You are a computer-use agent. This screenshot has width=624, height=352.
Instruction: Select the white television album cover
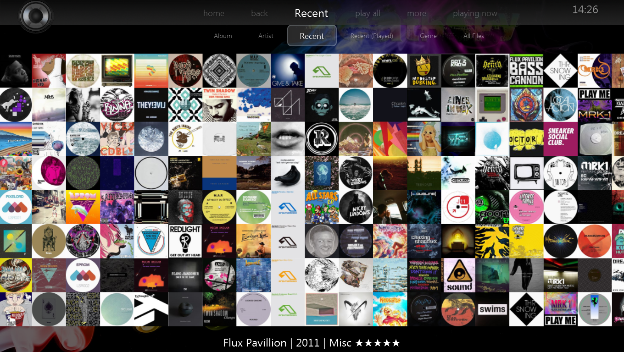click(x=526, y=173)
